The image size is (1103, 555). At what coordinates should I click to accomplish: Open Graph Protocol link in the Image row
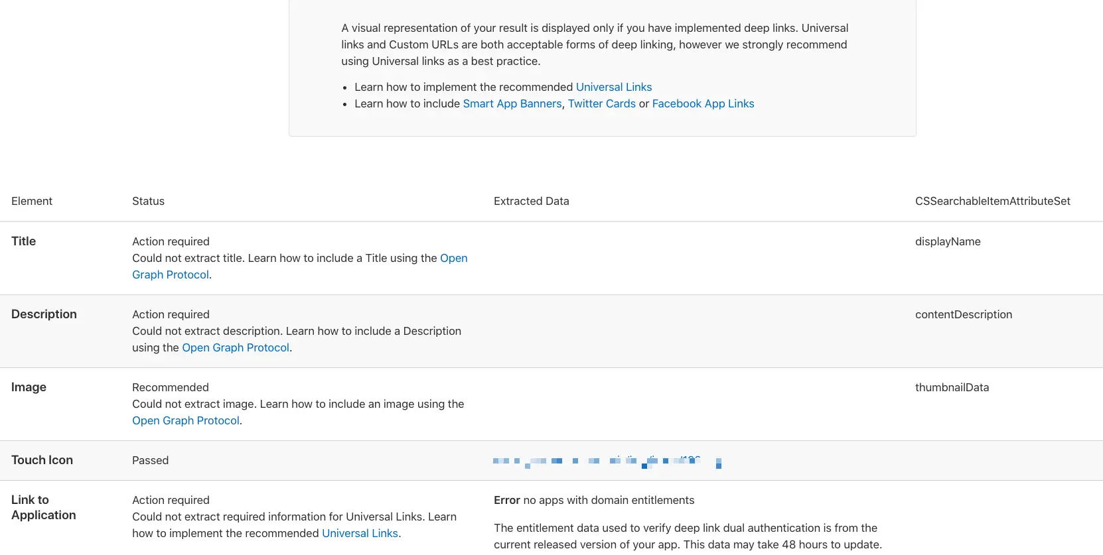coord(186,420)
